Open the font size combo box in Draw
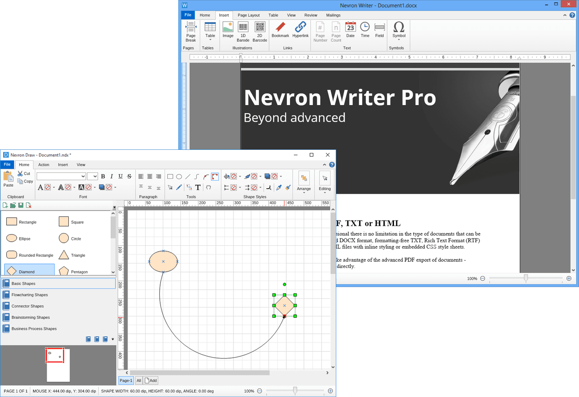Screen dimensions: 579x397 click(x=93, y=177)
